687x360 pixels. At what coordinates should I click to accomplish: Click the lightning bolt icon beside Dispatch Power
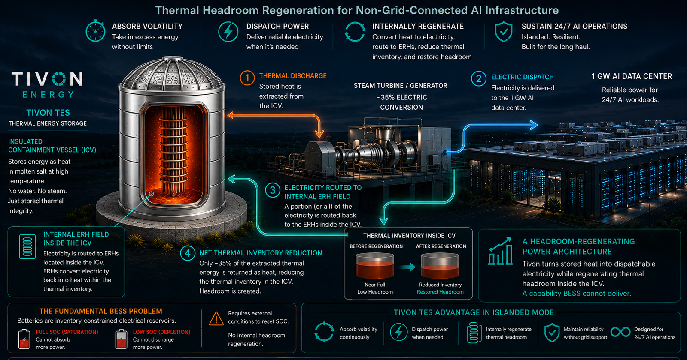(228, 31)
